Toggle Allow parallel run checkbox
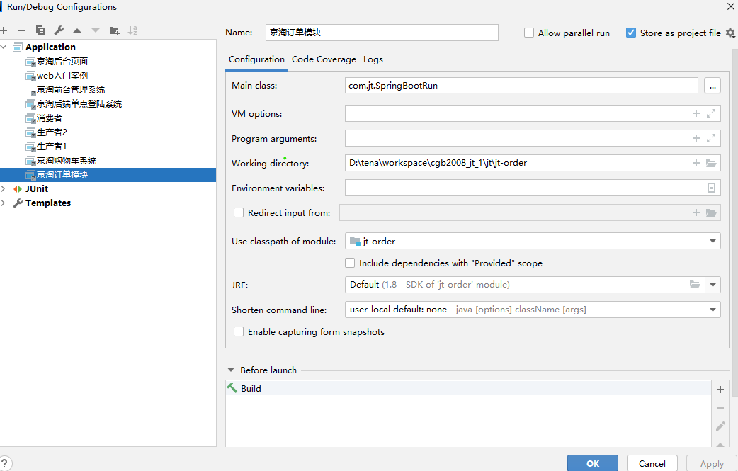738x471 pixels. point(529,33)
